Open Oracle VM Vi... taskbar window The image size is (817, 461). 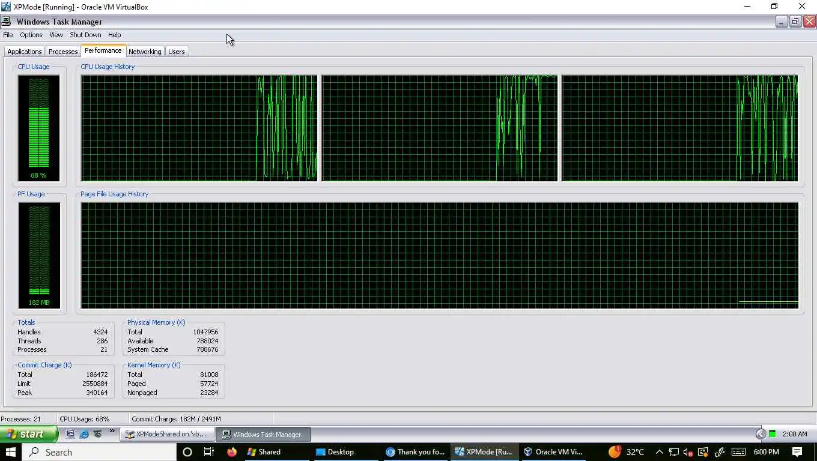554,452
